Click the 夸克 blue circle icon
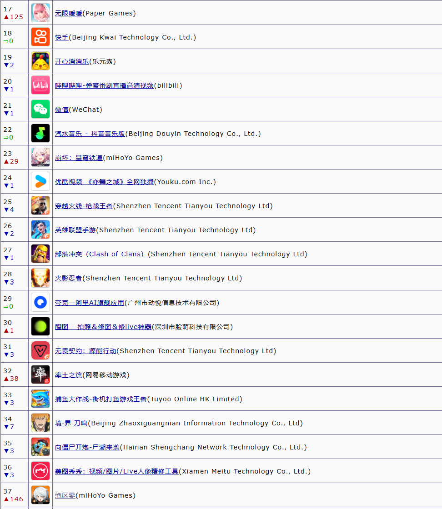The width and height of the screenshot is (442, 509). pyautogui.click(x=40, y=302)
